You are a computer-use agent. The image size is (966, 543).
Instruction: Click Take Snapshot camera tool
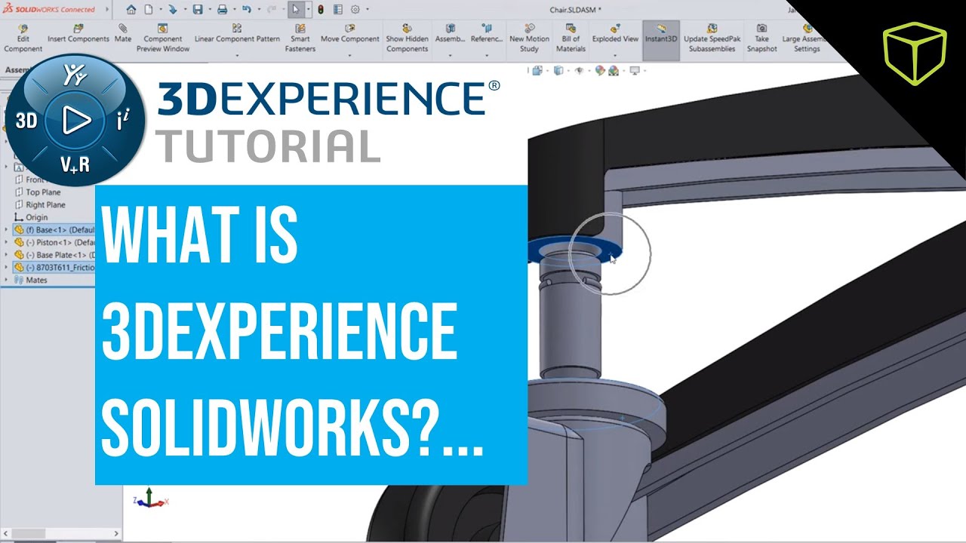pyautogui.click(x=762, y=38)
